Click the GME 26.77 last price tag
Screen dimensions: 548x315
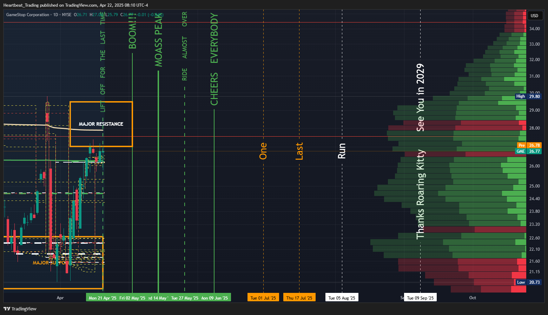click(x=528, y=151)
